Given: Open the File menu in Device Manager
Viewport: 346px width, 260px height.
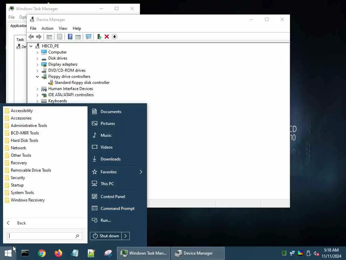Looking at the screenshot, I should [33, 28].
